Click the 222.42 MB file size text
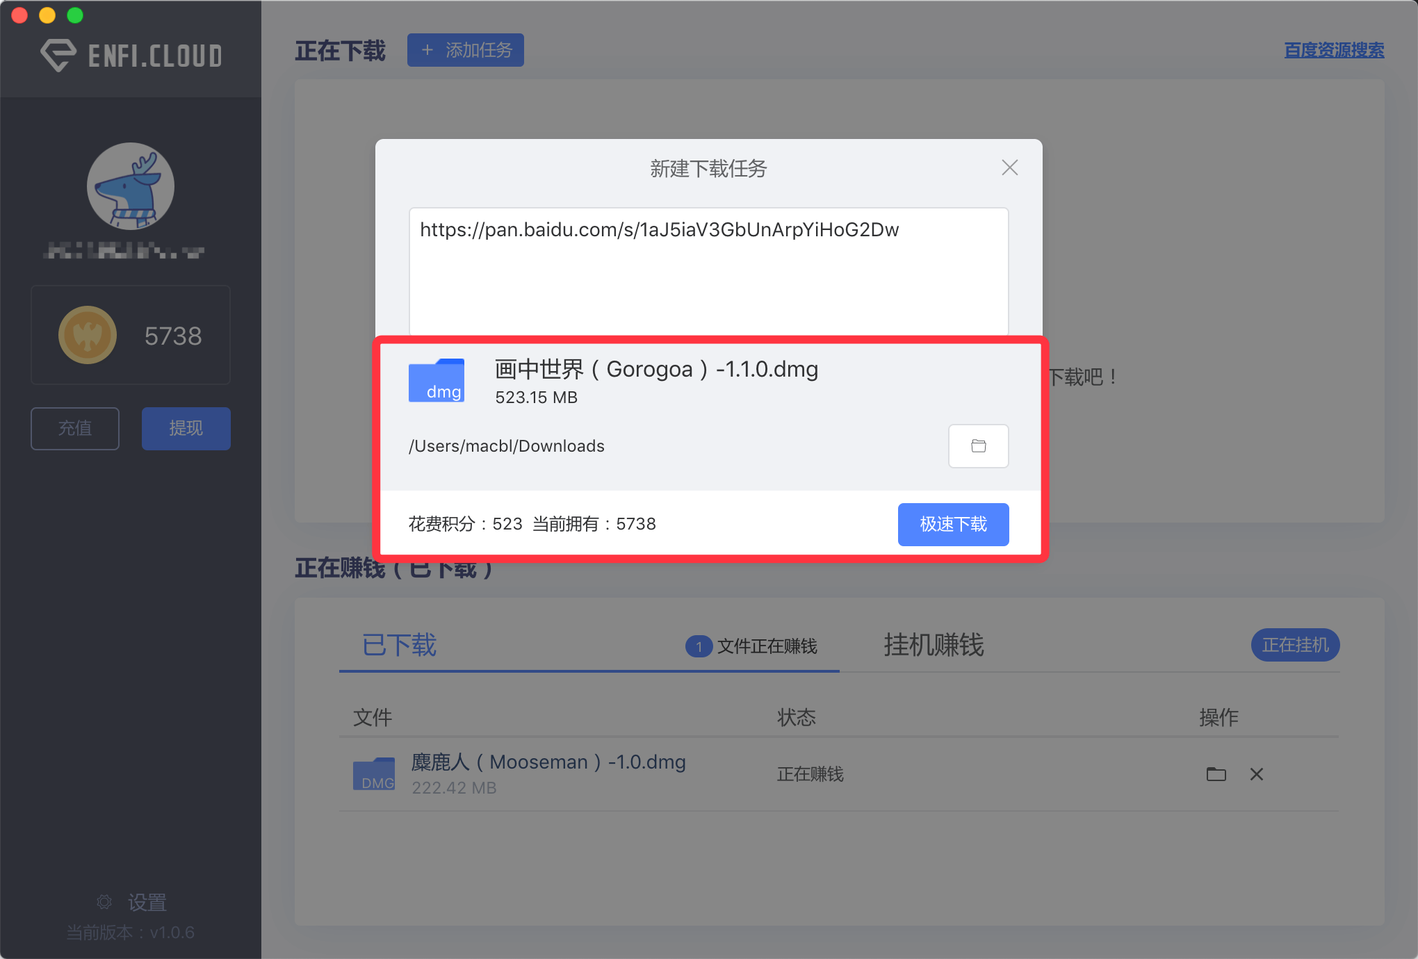 click(454, 788)
